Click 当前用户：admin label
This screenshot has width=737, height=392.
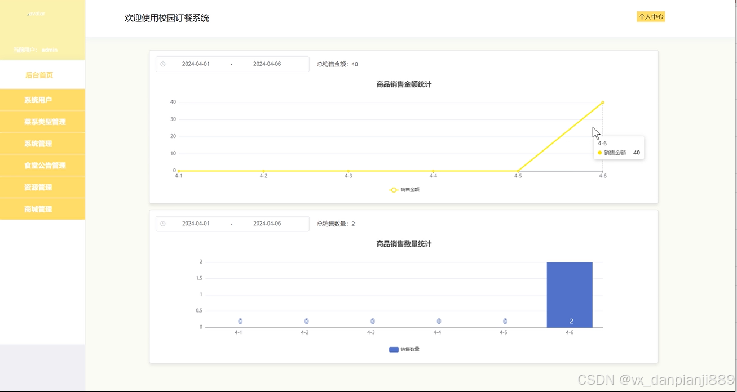[x=36, y=50]
